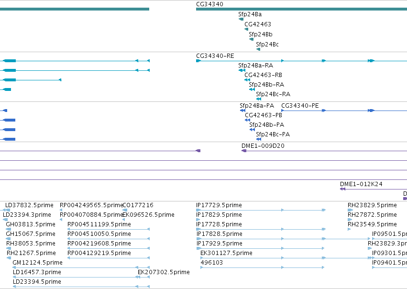
Task: Select the Sfp24Bc gene arrow glyph
Action: coord(258,49)
